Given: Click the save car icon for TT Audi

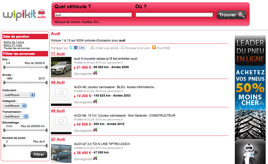Looking at the screenshot, I should (95, 73).
